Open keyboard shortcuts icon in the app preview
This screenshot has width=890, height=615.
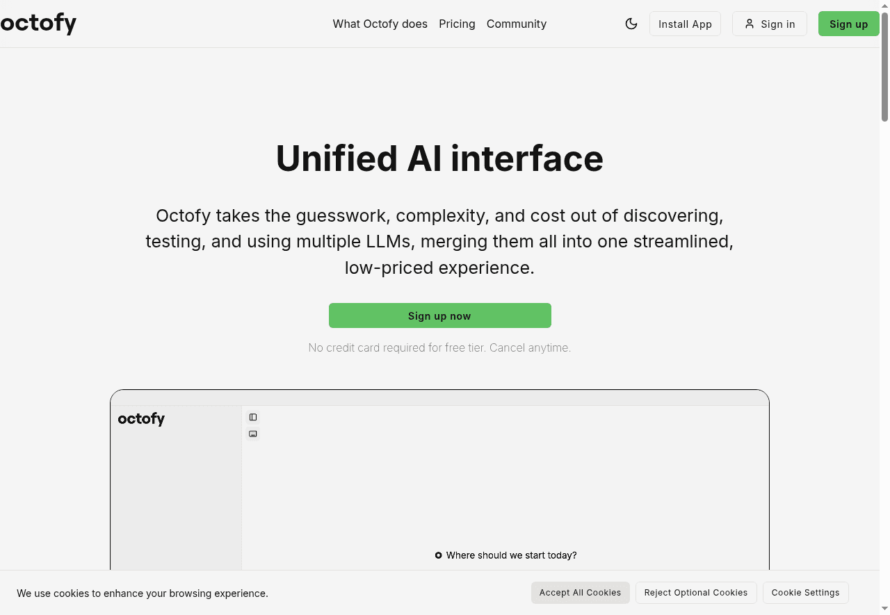[x=252, y=434]
